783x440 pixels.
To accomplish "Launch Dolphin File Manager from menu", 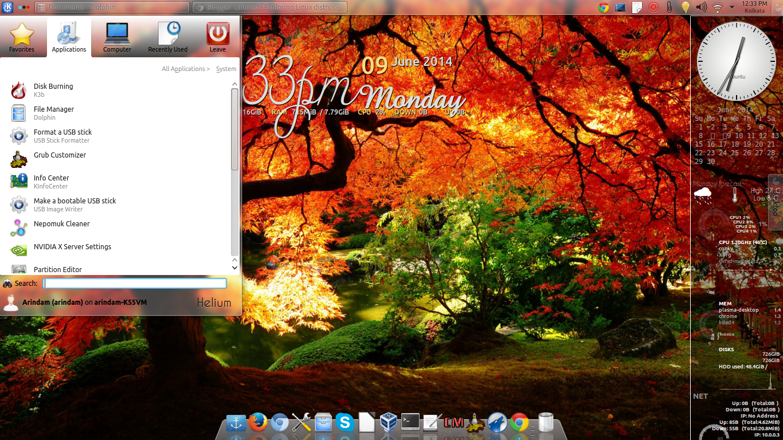I will tap(119, 113).
